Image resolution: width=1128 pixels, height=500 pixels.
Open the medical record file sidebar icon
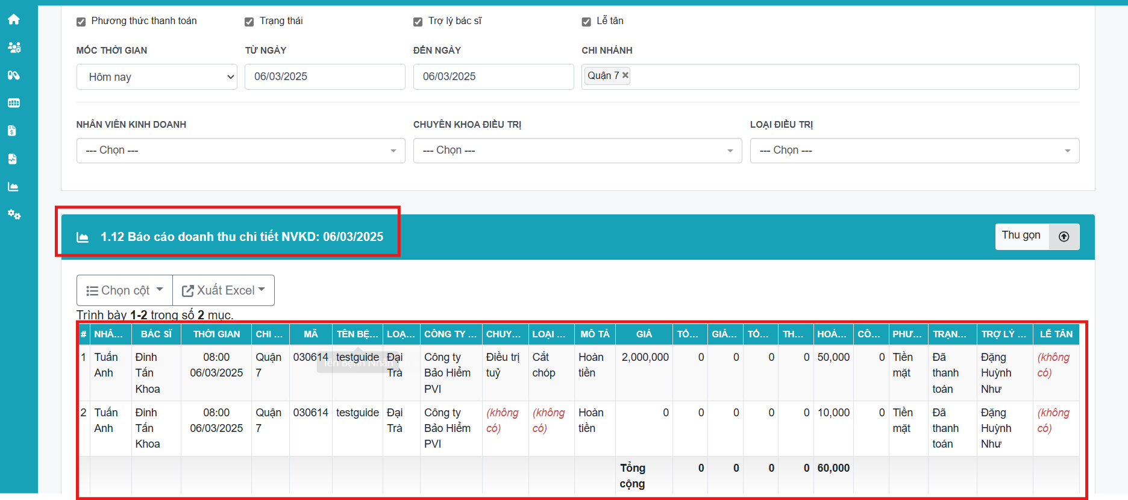click(13, 159)
